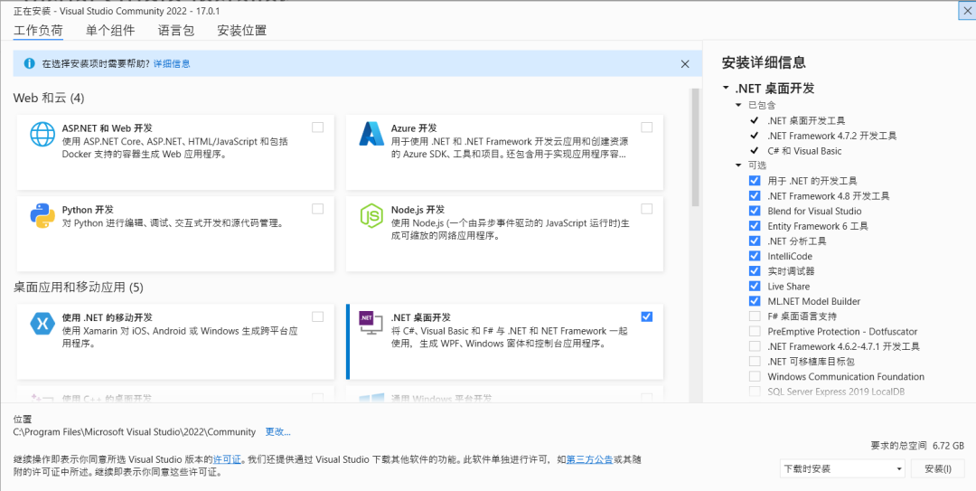Check the 使用 .NET 的移动开发 checkbox
Screen dimensions: 976x491
click(x=317, y=316)
